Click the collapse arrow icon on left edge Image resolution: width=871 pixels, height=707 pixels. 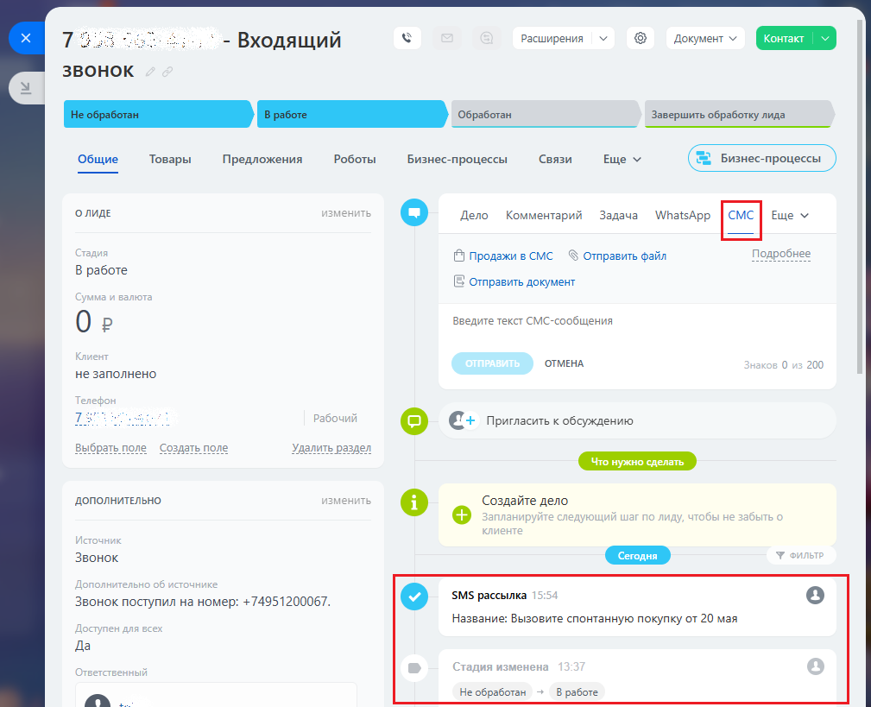(x=25, y=87)
